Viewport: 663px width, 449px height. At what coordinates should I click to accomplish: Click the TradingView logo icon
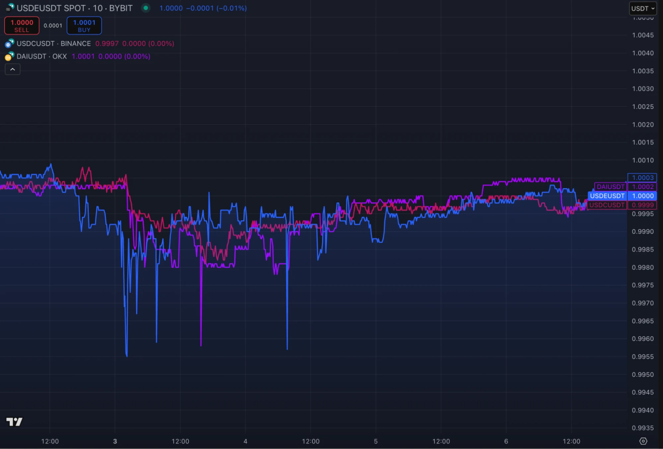tap(14, 421)
